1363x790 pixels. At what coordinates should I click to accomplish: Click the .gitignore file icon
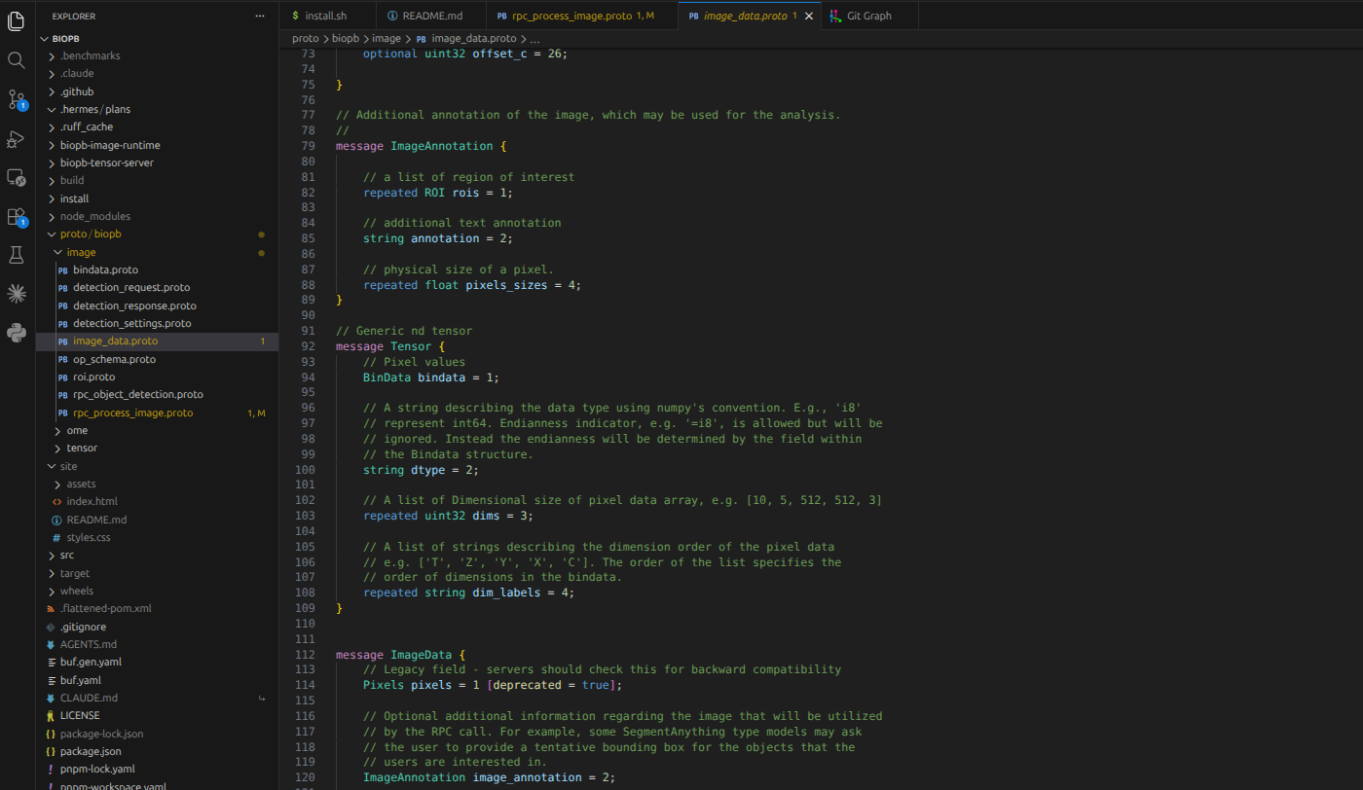point(51,627)
